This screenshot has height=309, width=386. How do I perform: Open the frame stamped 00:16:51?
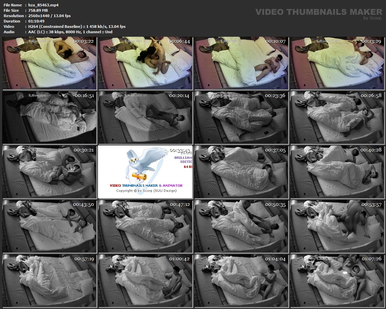50,118
